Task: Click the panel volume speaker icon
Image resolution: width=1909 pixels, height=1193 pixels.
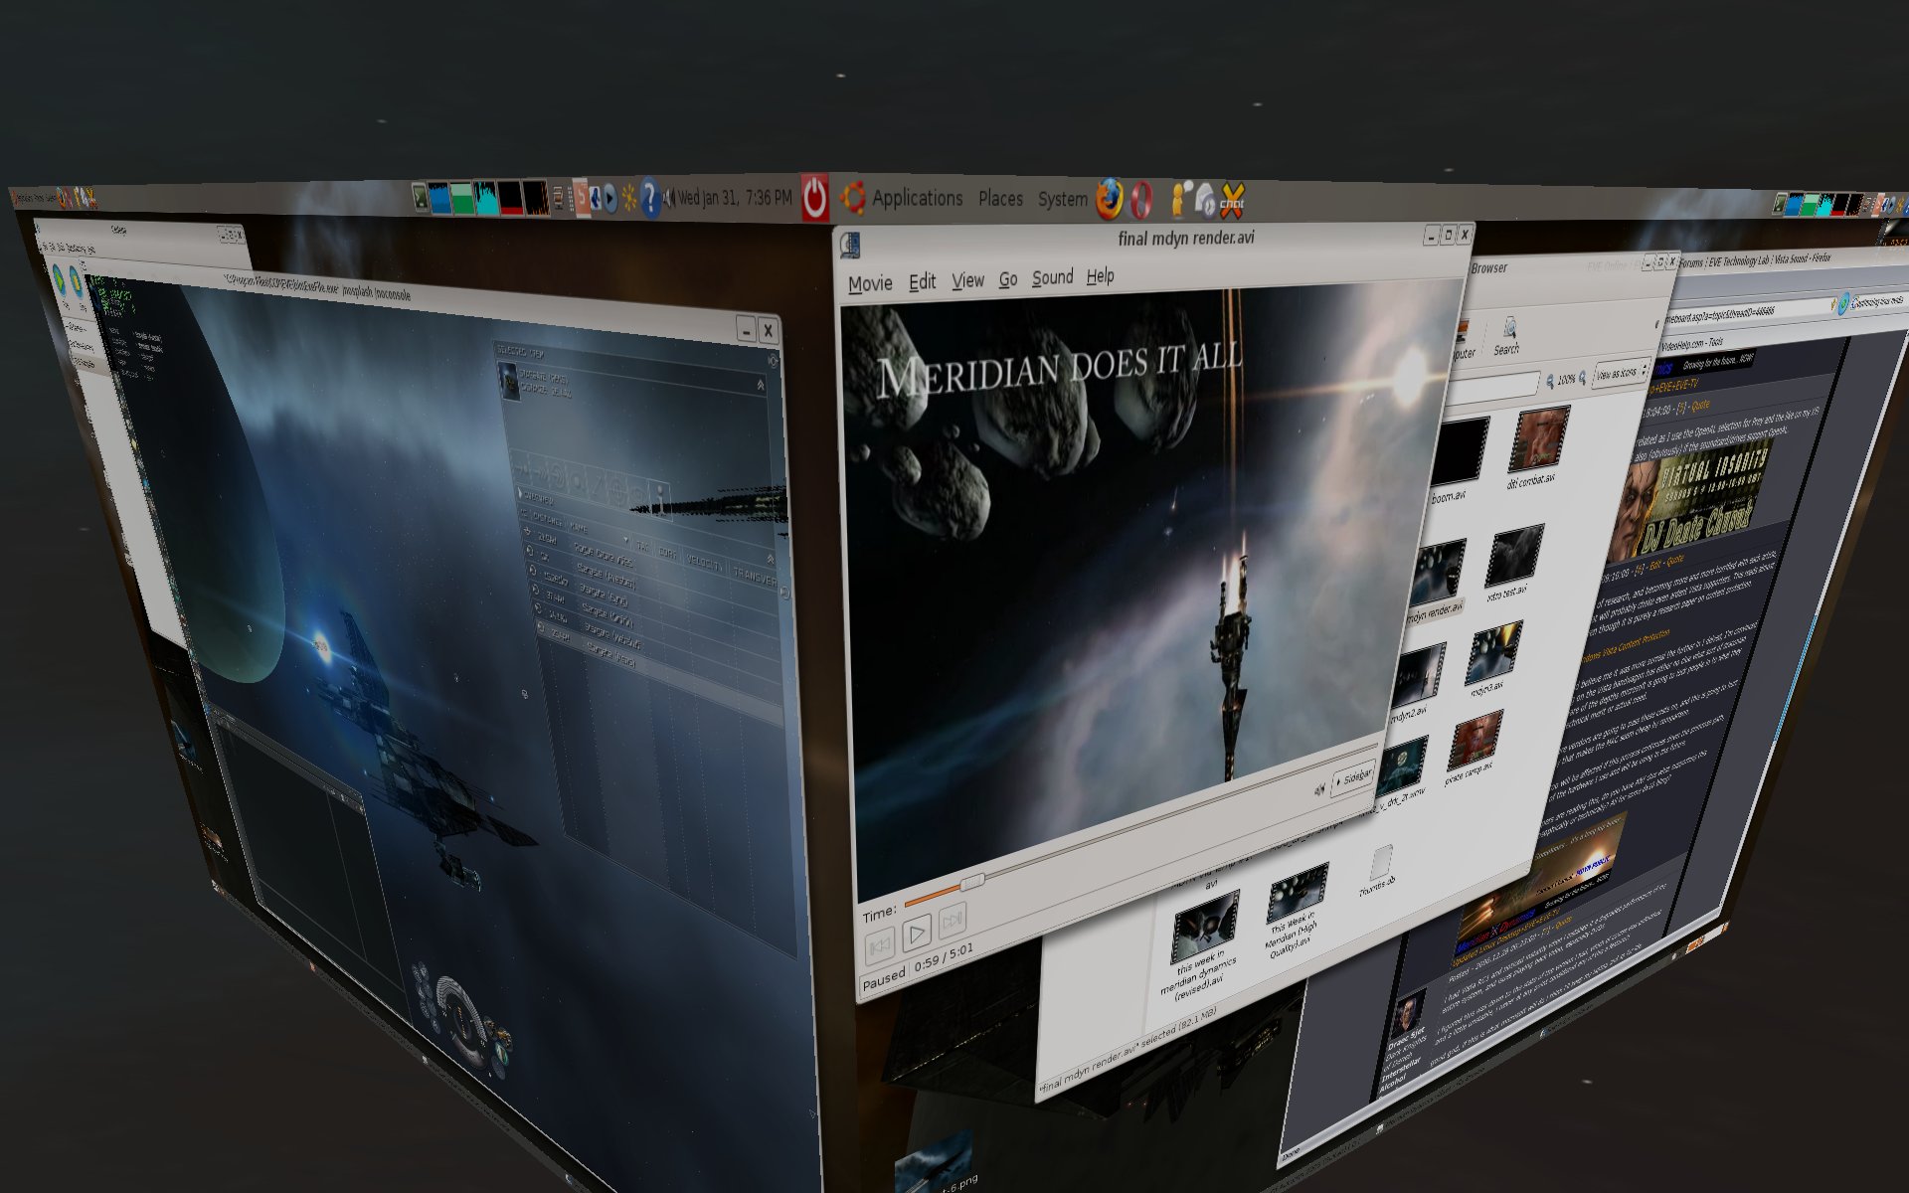Action: [x=668, y=198]
